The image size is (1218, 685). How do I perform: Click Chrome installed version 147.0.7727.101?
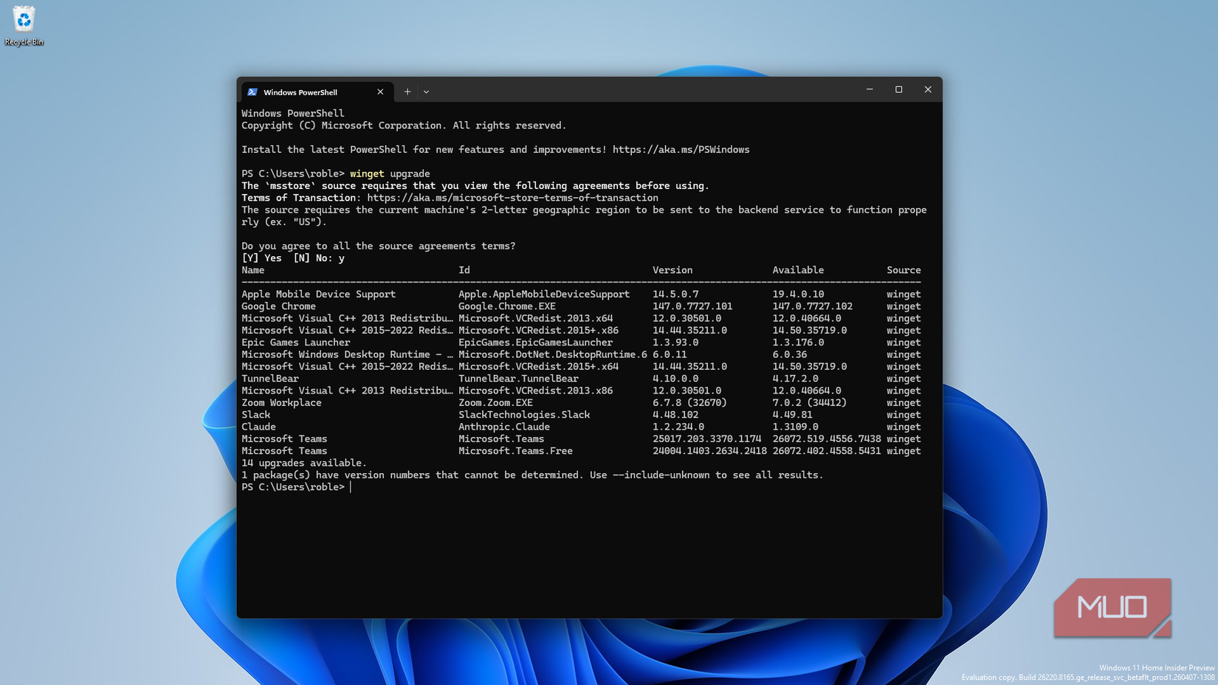tap(692, 306)
